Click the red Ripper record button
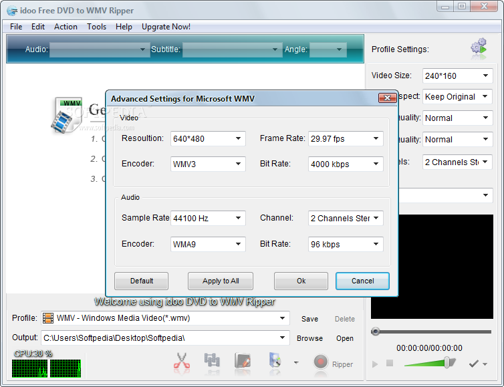Viewport: 504px width, 387px height. pyautogui.click(x=320, y=362)
